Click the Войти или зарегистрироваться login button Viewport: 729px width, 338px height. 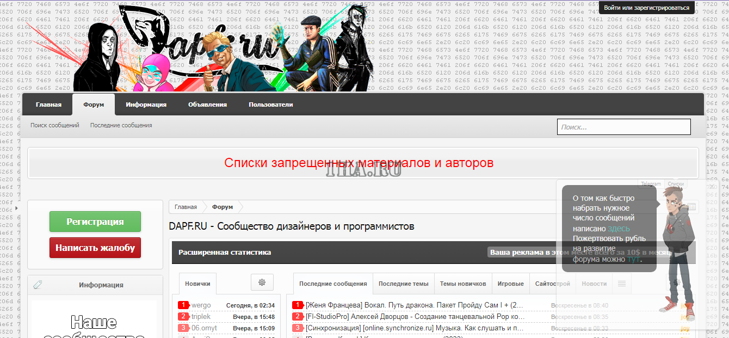click(x=646, y=8)
